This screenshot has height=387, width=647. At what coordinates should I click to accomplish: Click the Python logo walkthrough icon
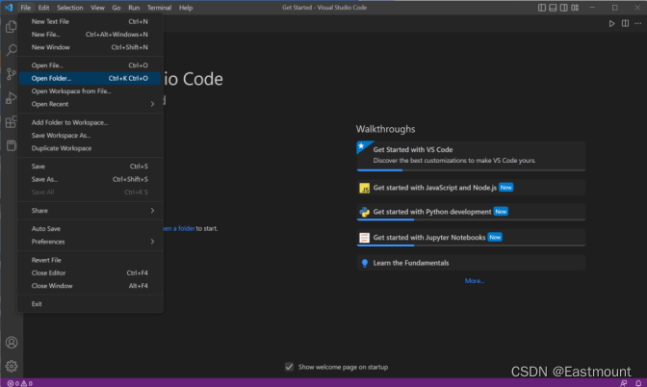(364, 212)
